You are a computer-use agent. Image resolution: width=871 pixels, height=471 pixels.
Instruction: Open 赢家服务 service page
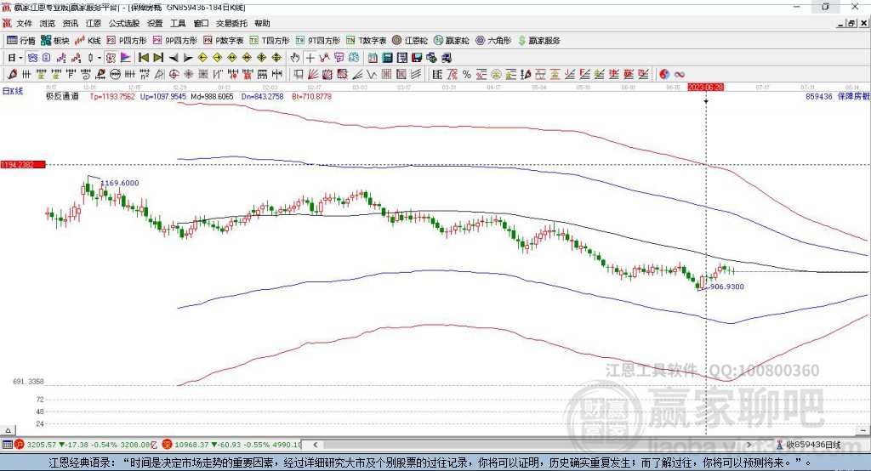point(538,41)
